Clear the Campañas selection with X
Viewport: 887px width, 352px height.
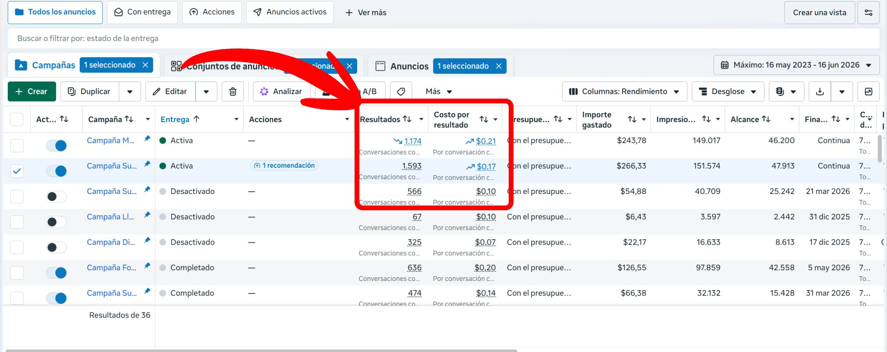coord(146,65)
